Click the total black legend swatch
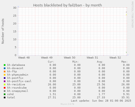 tap(5, 98)
